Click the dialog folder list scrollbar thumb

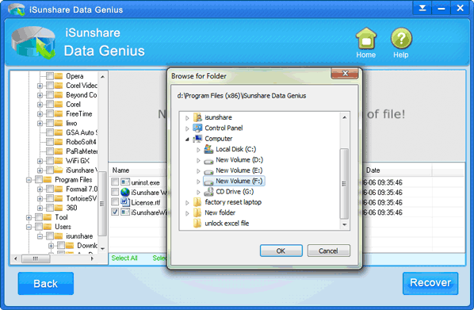(344, 184)
